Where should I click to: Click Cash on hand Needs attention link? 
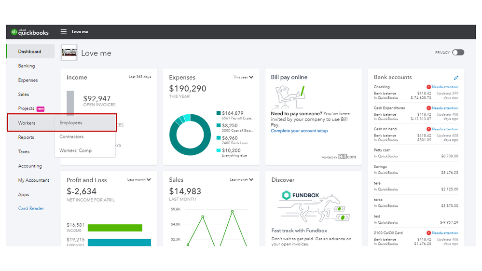pos(445,129)
